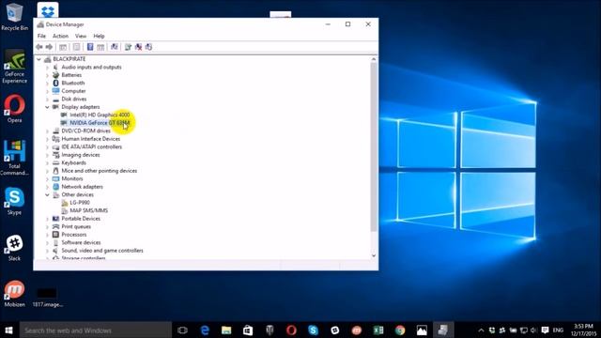601x338 pixels.
Task: Select Sound, video and game controllers
Action: click(x=102, y=251)
